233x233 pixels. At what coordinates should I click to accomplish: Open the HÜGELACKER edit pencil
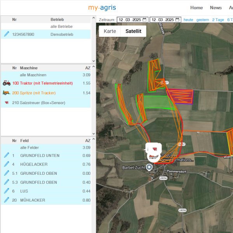6,164
